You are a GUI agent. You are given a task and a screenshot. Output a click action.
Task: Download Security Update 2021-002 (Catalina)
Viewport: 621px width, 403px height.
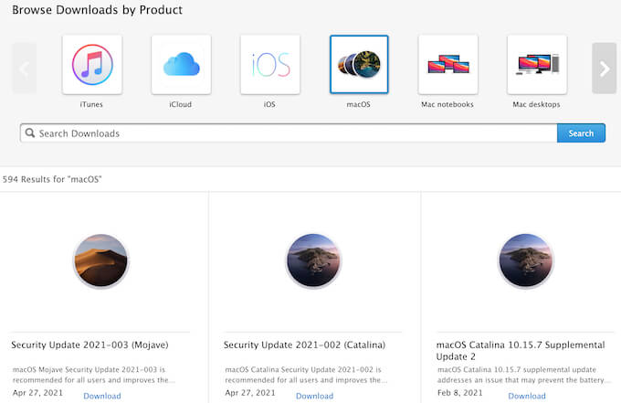(x=315, y=396)
